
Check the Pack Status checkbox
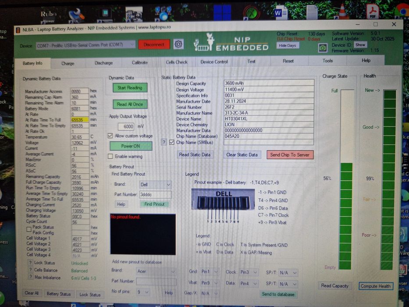29,229
